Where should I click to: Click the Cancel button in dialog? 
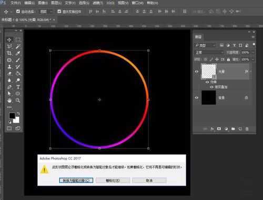(x=149, y=181)
